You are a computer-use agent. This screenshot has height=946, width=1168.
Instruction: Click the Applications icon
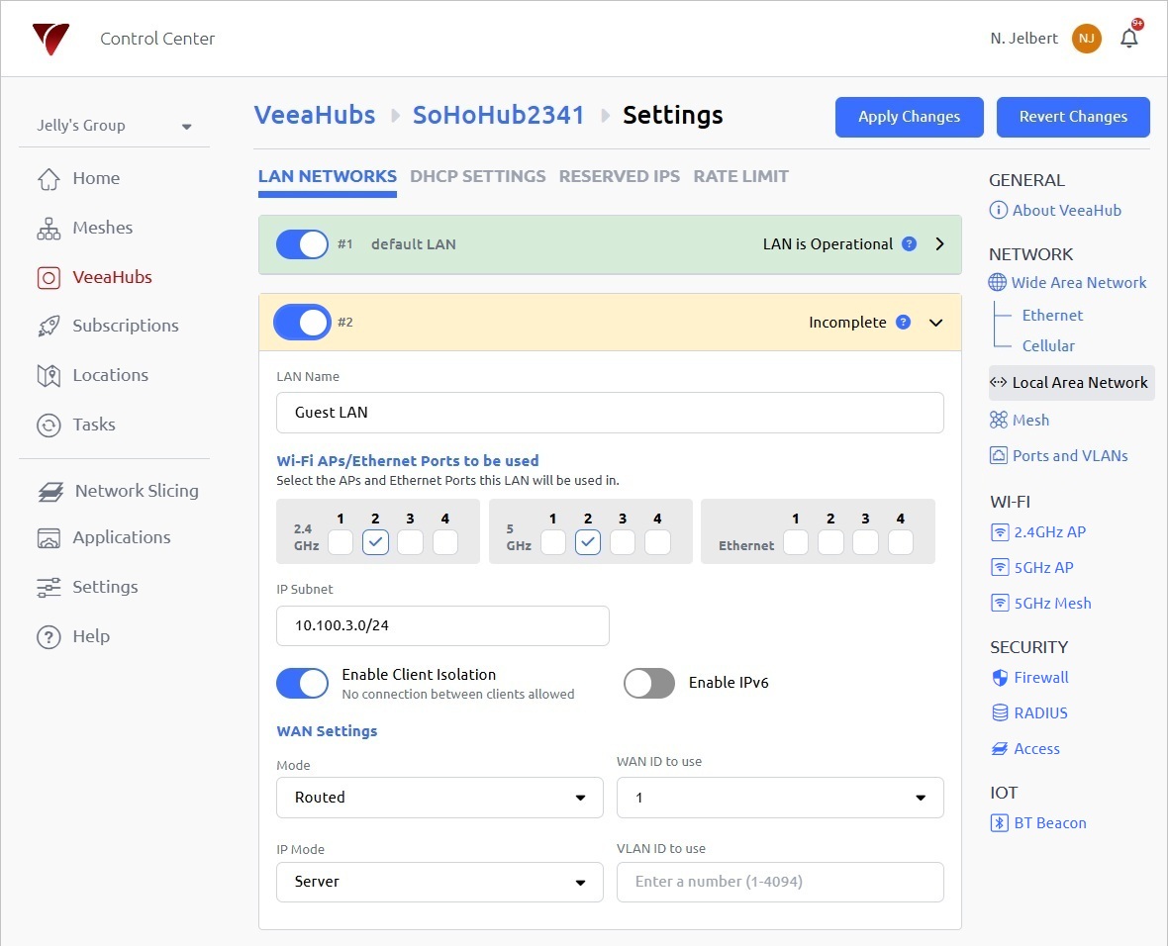tap(49, 537)
